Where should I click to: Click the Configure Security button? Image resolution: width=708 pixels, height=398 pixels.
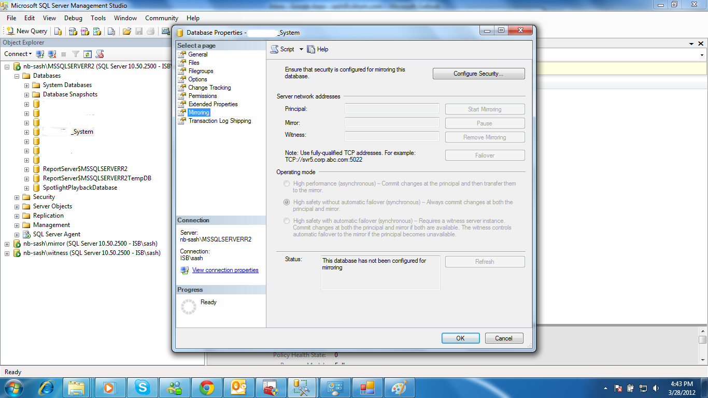pyautogui.click(x=478, y=73)
